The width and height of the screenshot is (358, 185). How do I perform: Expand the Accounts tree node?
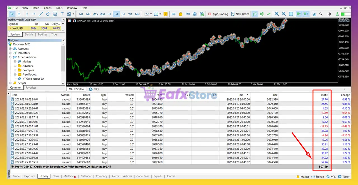(x=10, y=48)
